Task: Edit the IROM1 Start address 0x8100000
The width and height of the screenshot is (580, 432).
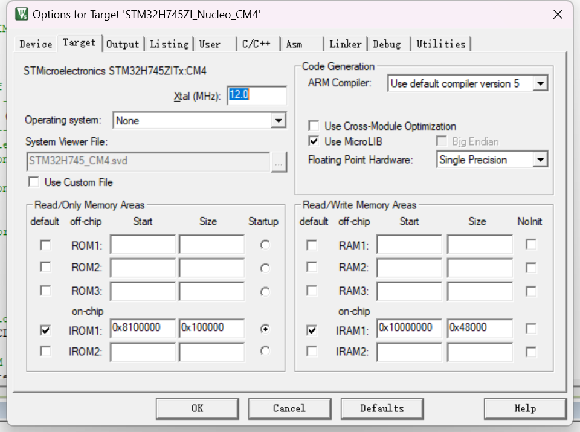Action: point(143,328)
